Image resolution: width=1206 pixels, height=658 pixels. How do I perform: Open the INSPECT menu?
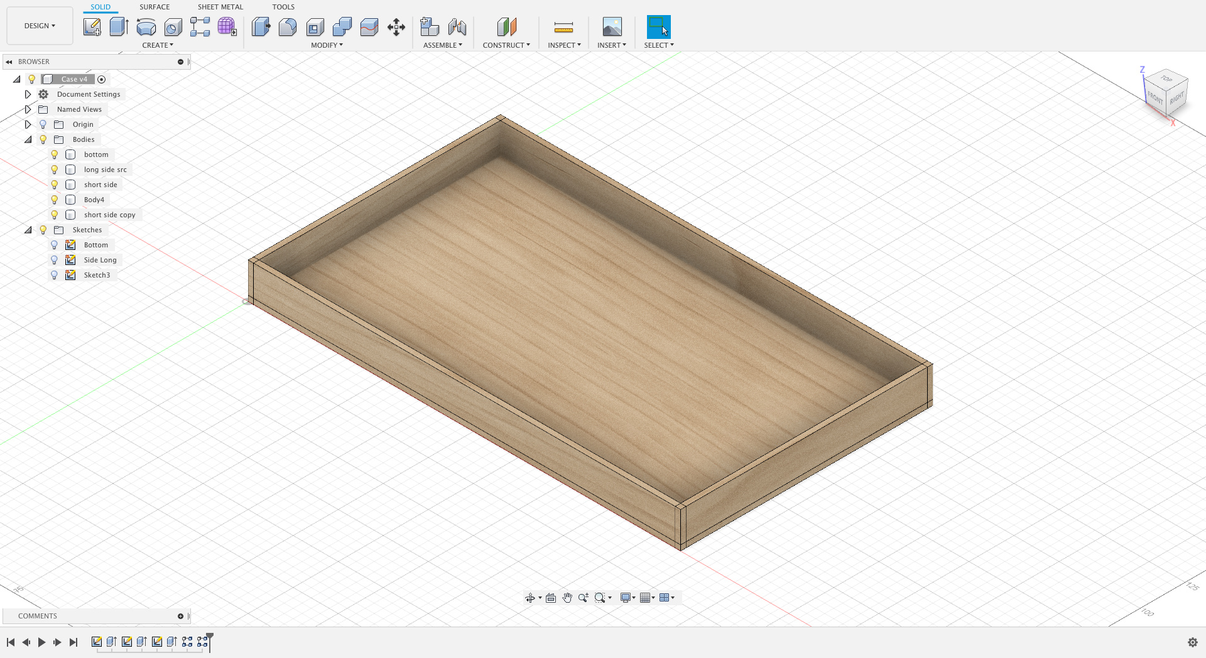[564, 45]
